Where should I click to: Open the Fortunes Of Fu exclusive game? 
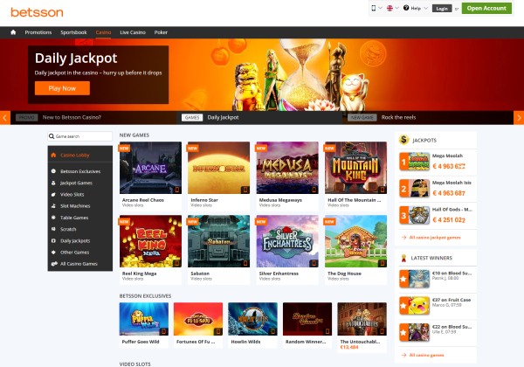coord(198,319)
